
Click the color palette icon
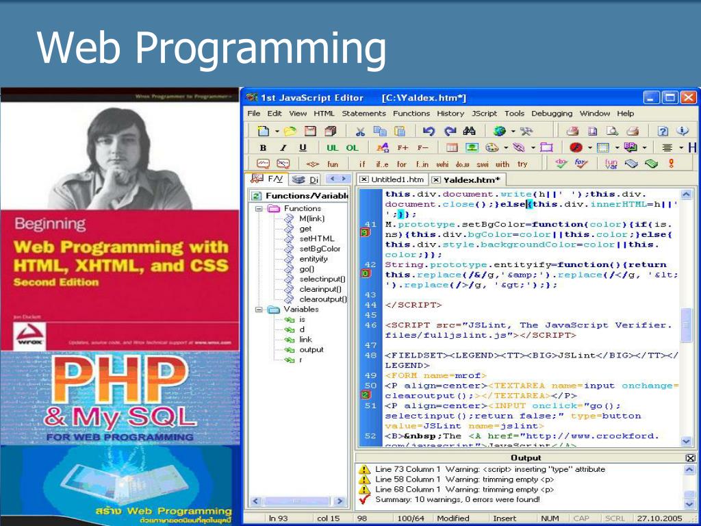click(492, 148)
